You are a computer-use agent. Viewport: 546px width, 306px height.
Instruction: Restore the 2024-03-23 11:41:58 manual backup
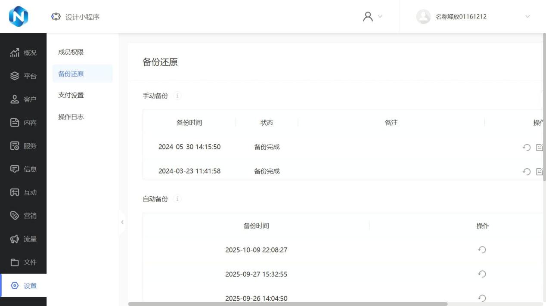click(526, 172)
